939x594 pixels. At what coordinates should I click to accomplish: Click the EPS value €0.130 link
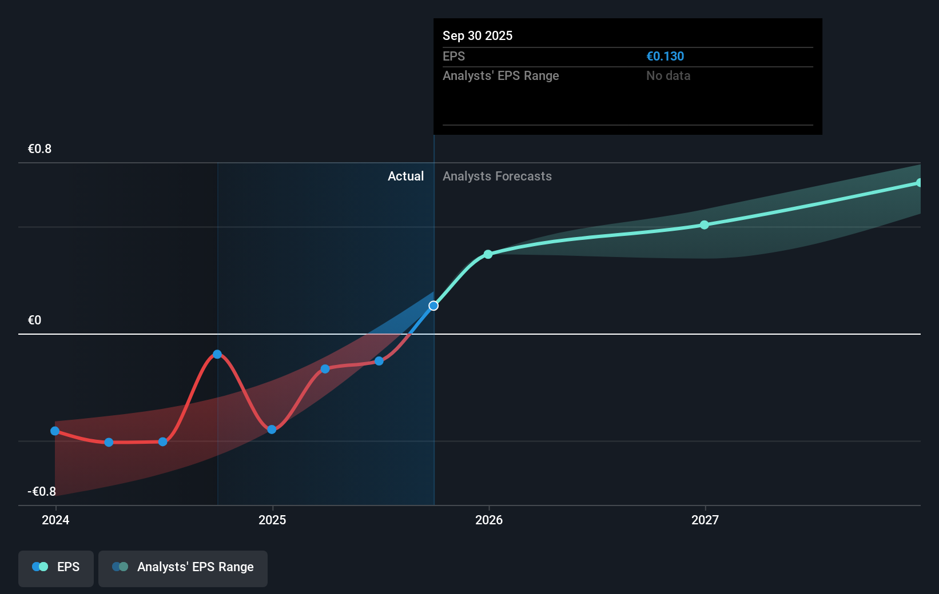pyautogui.click(x=665, y=56)
